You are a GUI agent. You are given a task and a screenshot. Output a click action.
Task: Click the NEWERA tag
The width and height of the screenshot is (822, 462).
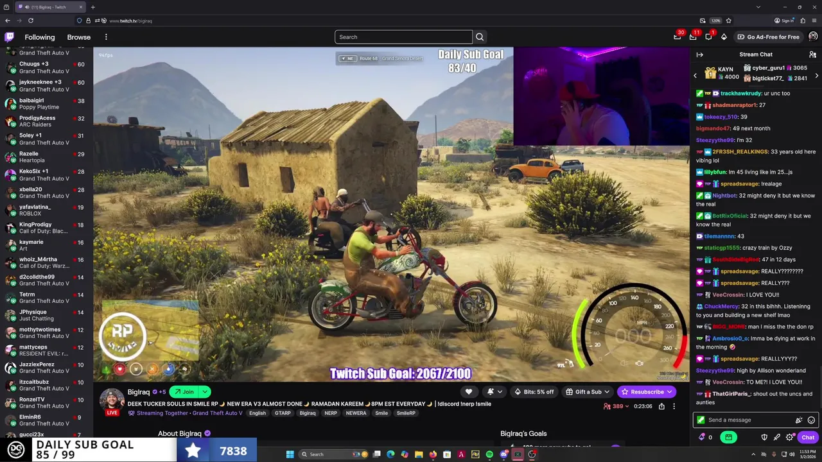coord(356,413)
